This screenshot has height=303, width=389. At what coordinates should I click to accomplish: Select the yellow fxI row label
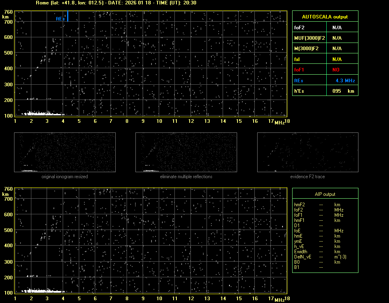297,59
